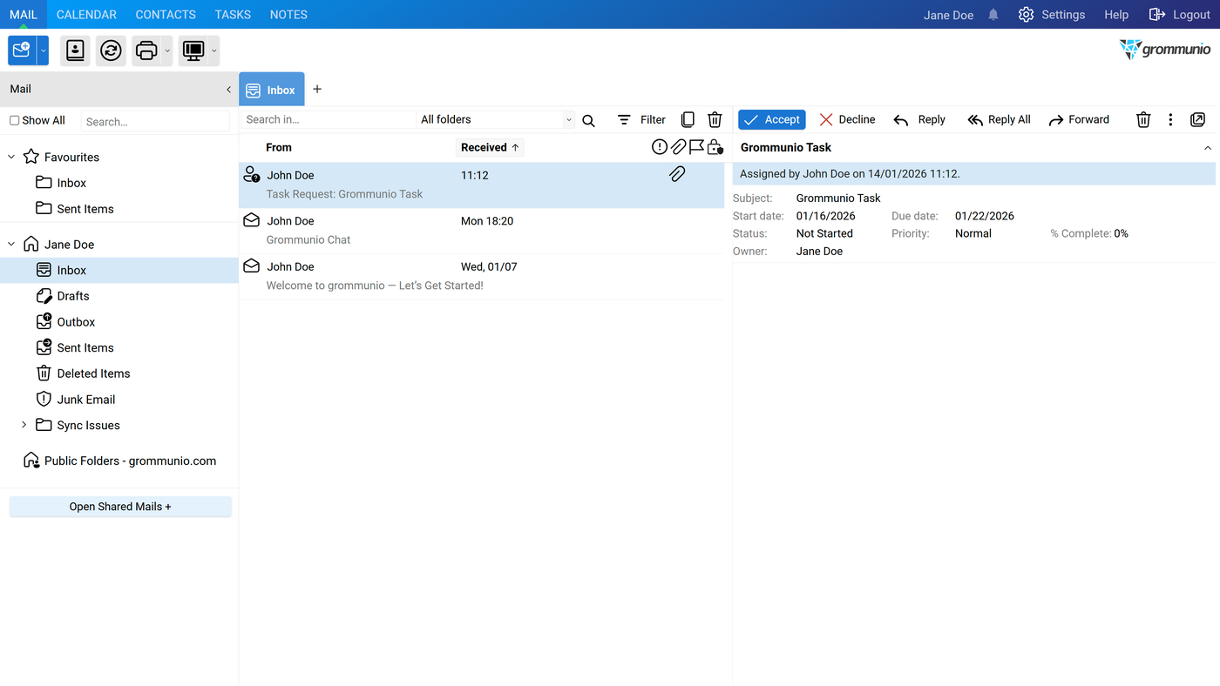The width and height of the screenshot is (1220, 686).
Task: Accept the task request
Action: 772,120
